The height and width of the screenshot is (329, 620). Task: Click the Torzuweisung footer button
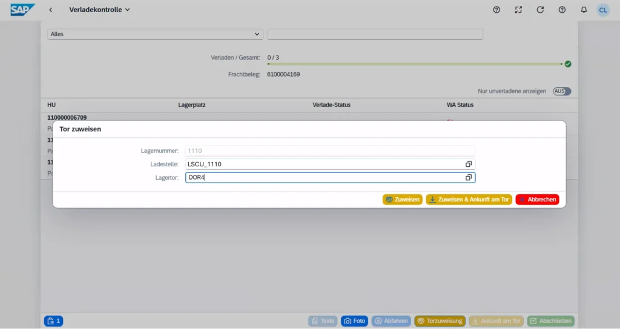(440, 321)
